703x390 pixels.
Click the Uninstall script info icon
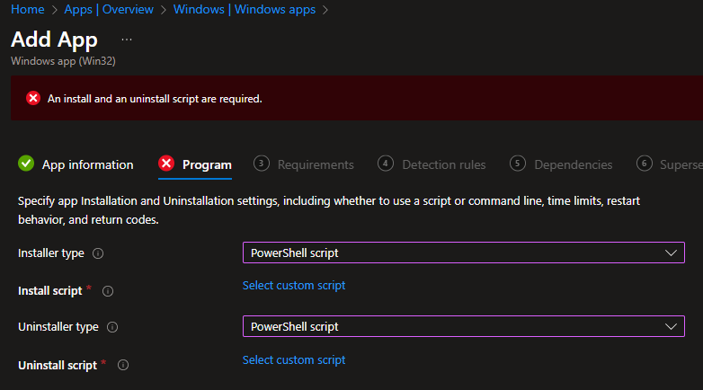(x=123, y=365)
